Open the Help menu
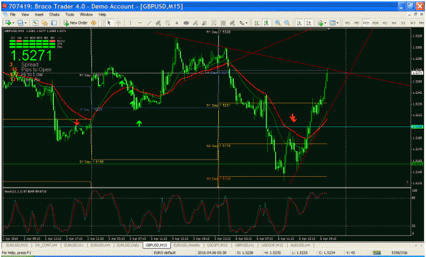Viewport: 426px width, 257px height. click(x=102, y=14)
